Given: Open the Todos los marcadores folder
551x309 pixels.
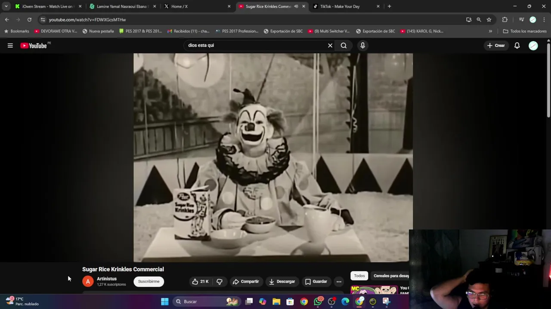Looking at the screenshot, I should point(524,31).
